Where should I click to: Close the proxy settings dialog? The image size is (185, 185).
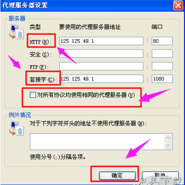(178, 6)
